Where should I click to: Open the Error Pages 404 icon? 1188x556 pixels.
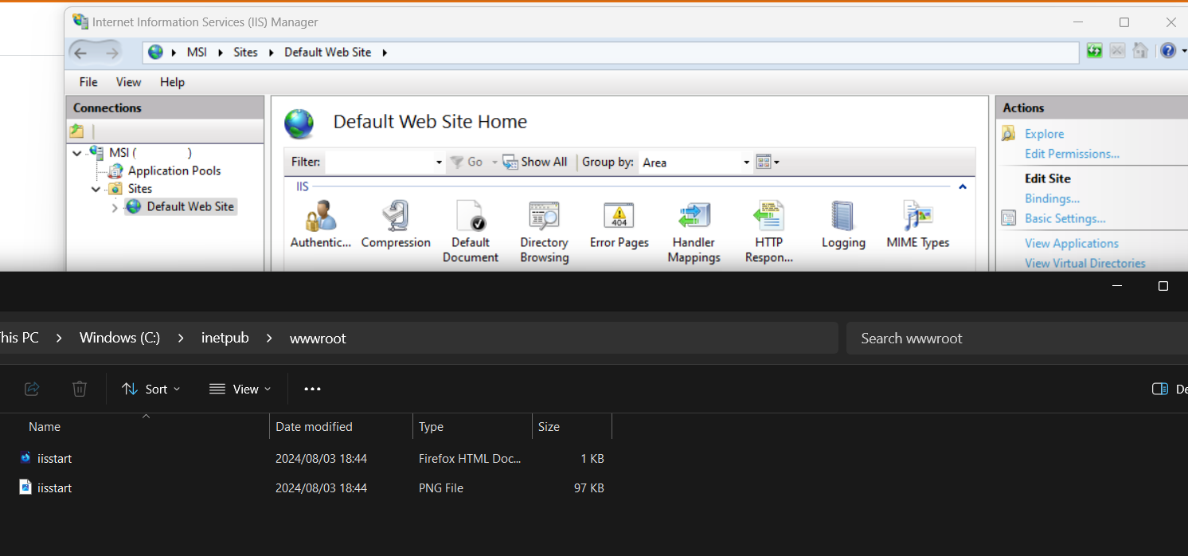pyautogui.click(x=619, y=216)
